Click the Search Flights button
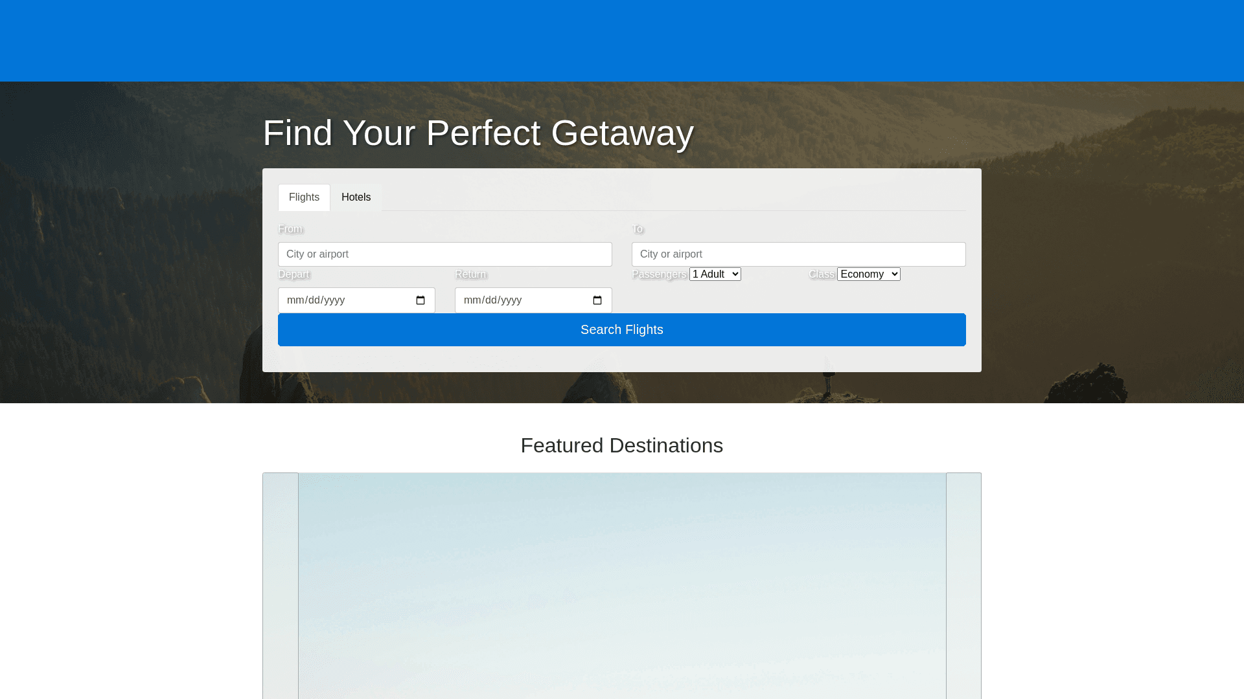1244x699 pixels. pyautogui.click(x=621, y=330)
